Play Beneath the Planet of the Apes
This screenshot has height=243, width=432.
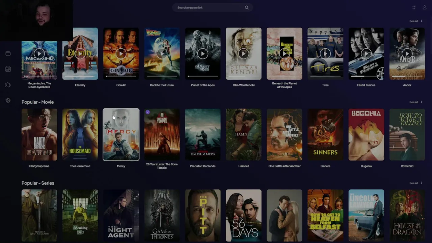tap(285, 53)
